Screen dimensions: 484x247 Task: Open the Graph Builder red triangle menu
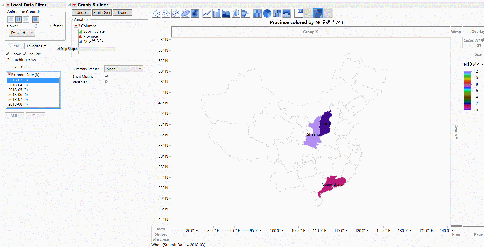click(74, 5)
